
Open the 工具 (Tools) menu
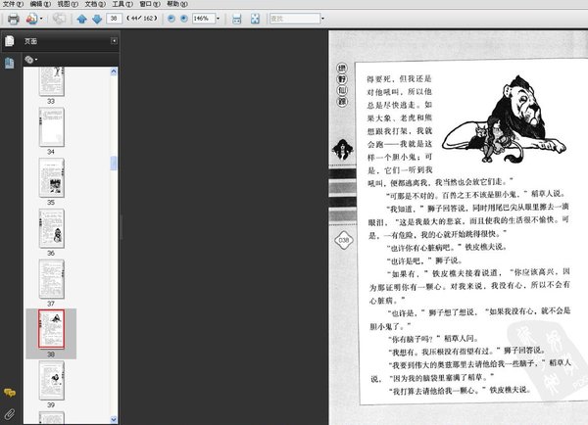pos(122,4)
